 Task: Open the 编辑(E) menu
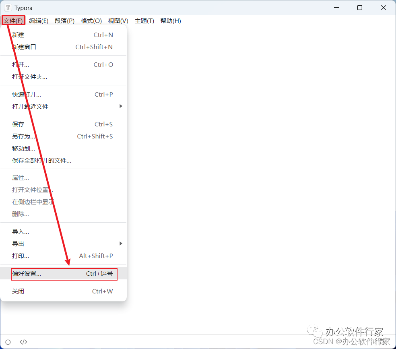(x=39, y=21)
